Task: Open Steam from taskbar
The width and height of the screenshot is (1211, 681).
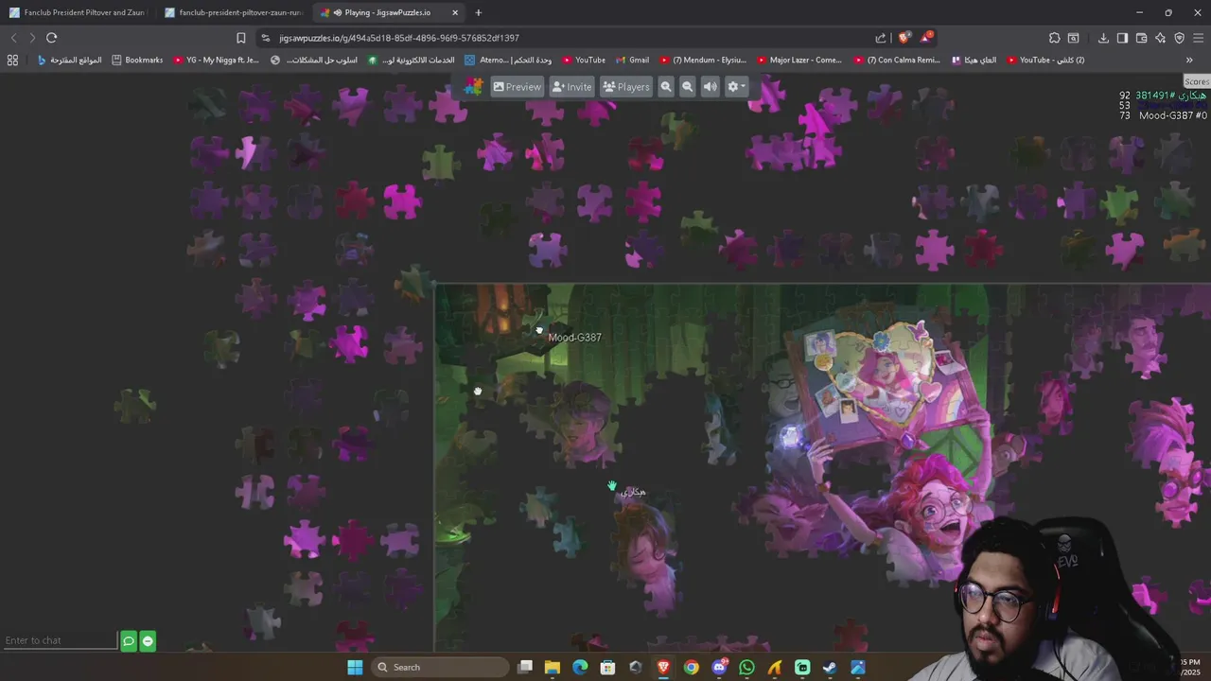Action: point(830,667)
